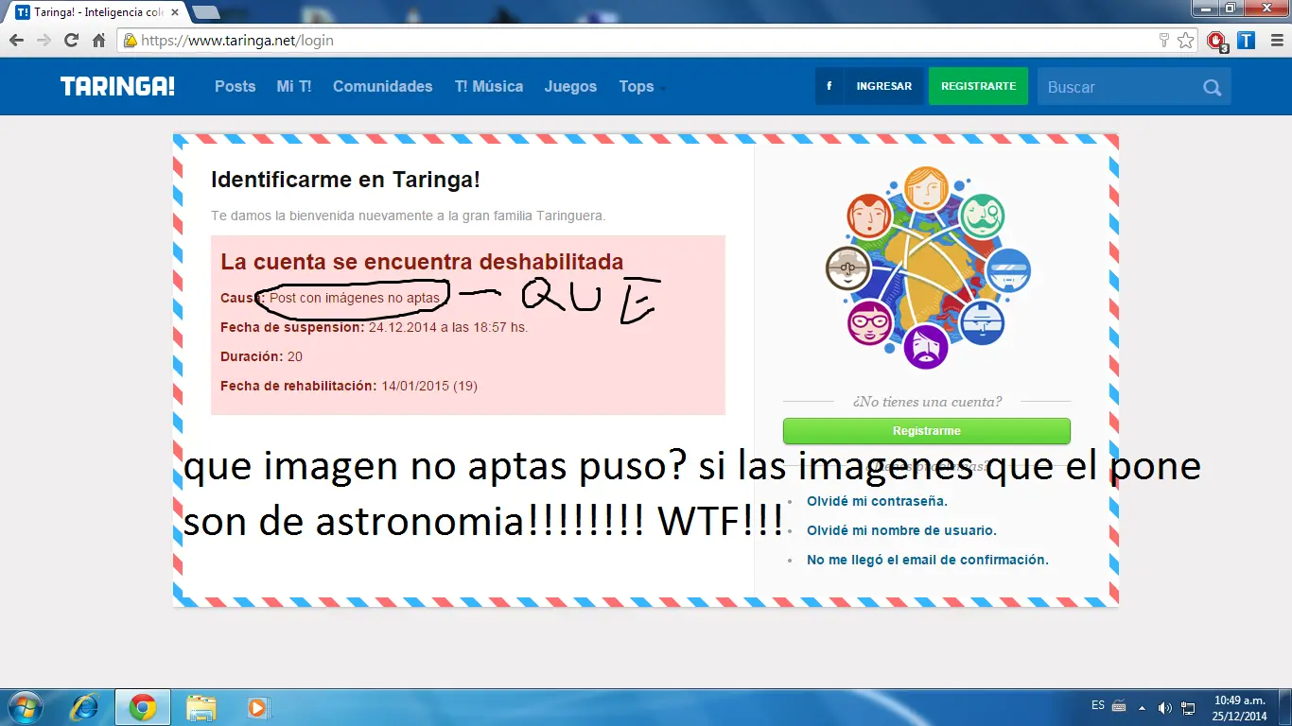Click the green REGISTRARTE button
Viewport: 1292px width, 726px height.
point(978,86)
